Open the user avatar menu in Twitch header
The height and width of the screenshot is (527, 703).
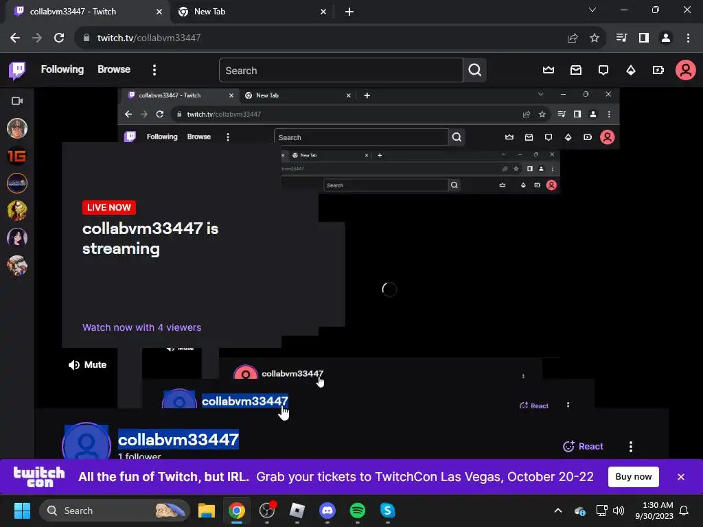tap(686, 70)
